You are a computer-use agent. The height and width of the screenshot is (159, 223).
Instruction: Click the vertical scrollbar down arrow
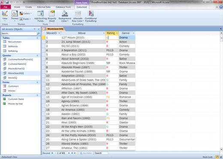click(x=221, y=150)
